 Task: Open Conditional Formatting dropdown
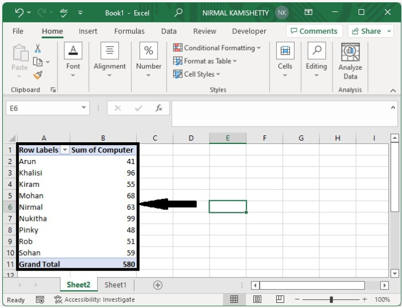[258, 48]
